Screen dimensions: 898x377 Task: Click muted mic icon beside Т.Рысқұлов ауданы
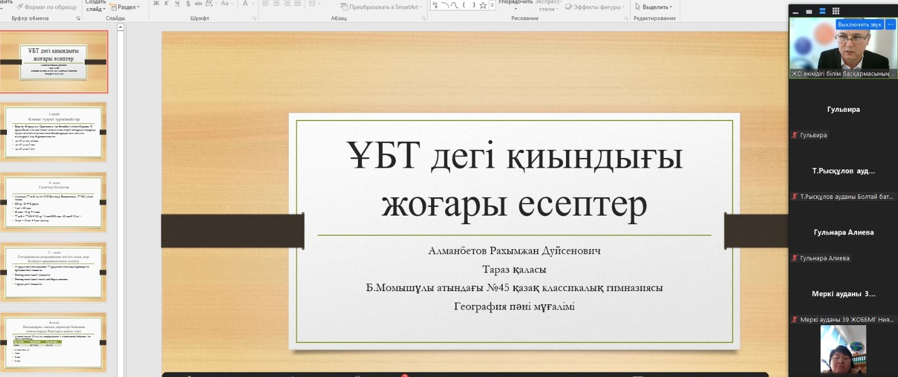[x=795, y=197]
